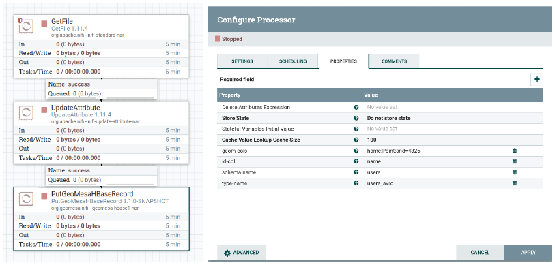
Task: Click the id-col property name
Action: pos(229,161)
